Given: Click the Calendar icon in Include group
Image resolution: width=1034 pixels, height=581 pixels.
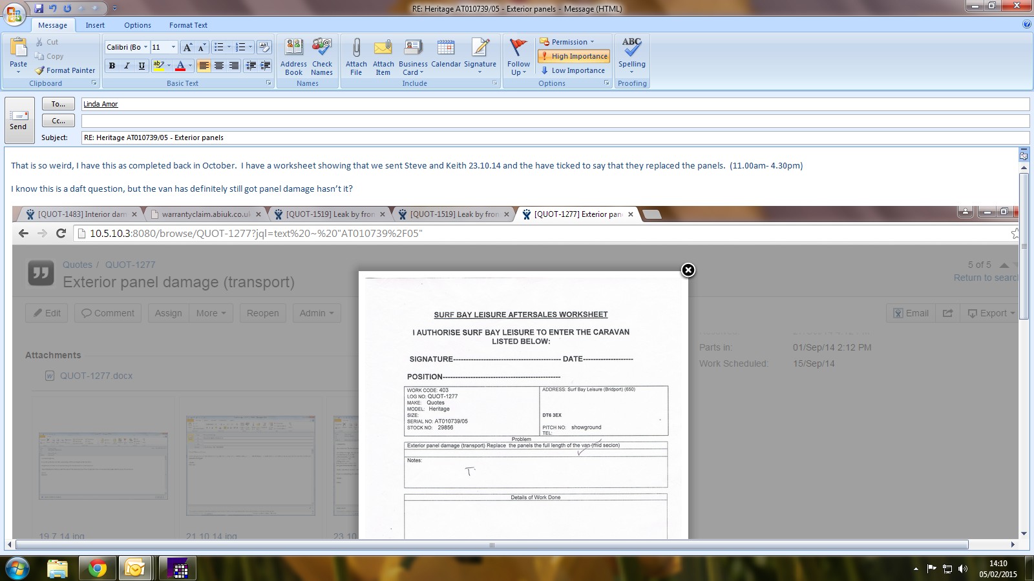Looking at the screenshot, I should pyautogui.click(x=445, y=48).
